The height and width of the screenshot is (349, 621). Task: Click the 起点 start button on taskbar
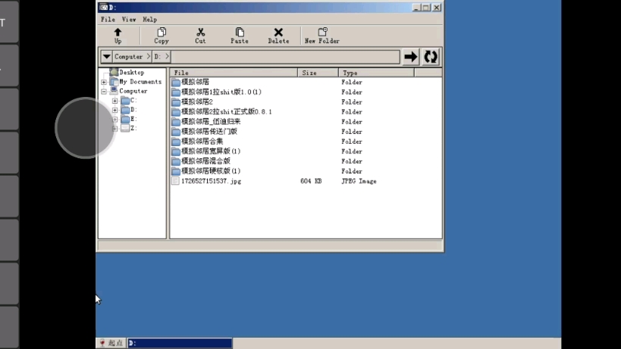[111, 343]
